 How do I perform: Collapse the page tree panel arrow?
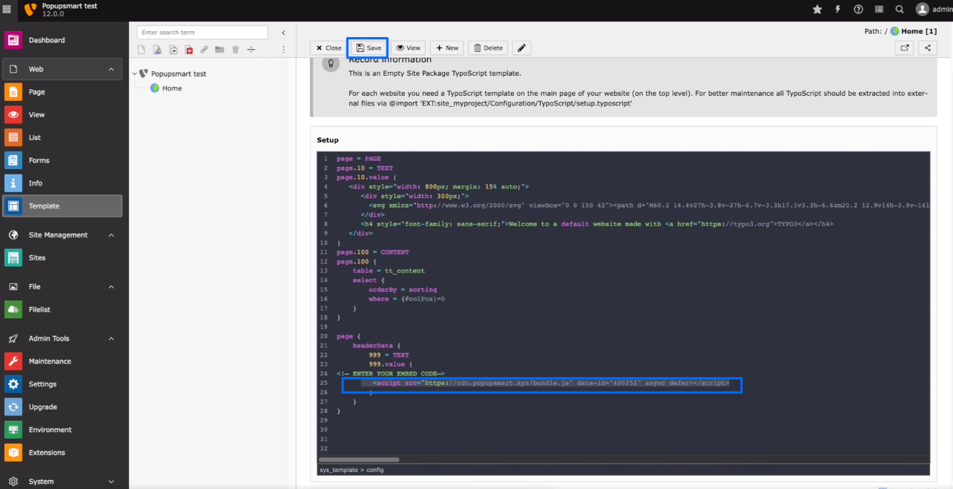[x=283, y=33]
